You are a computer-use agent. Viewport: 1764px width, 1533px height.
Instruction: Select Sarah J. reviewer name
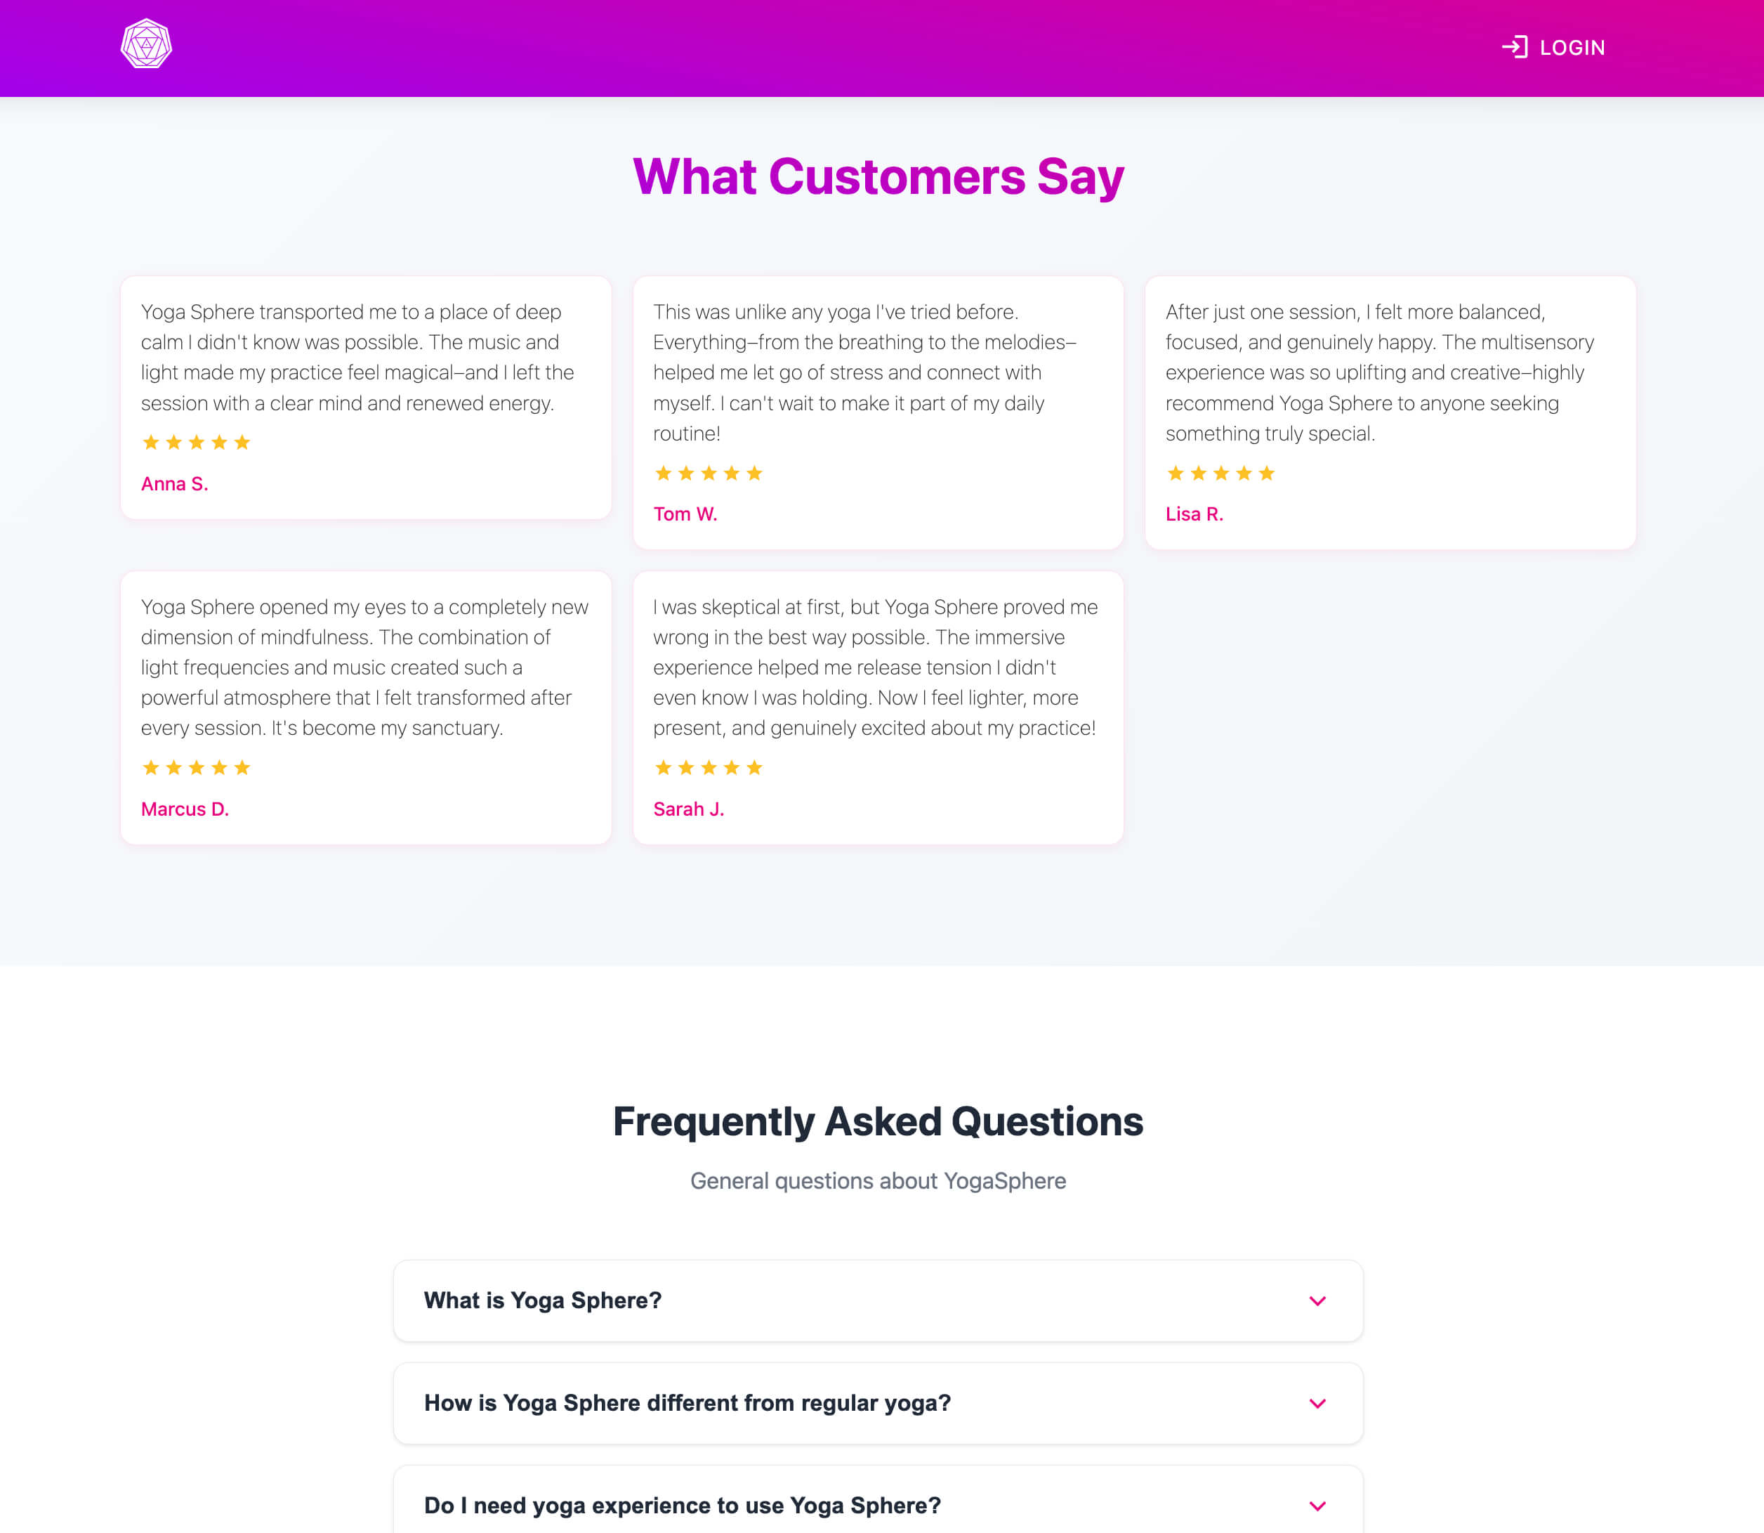pyautogui.click(x=688, y=809)
